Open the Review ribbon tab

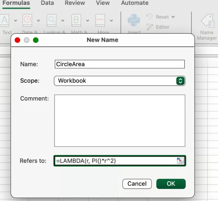75,3
